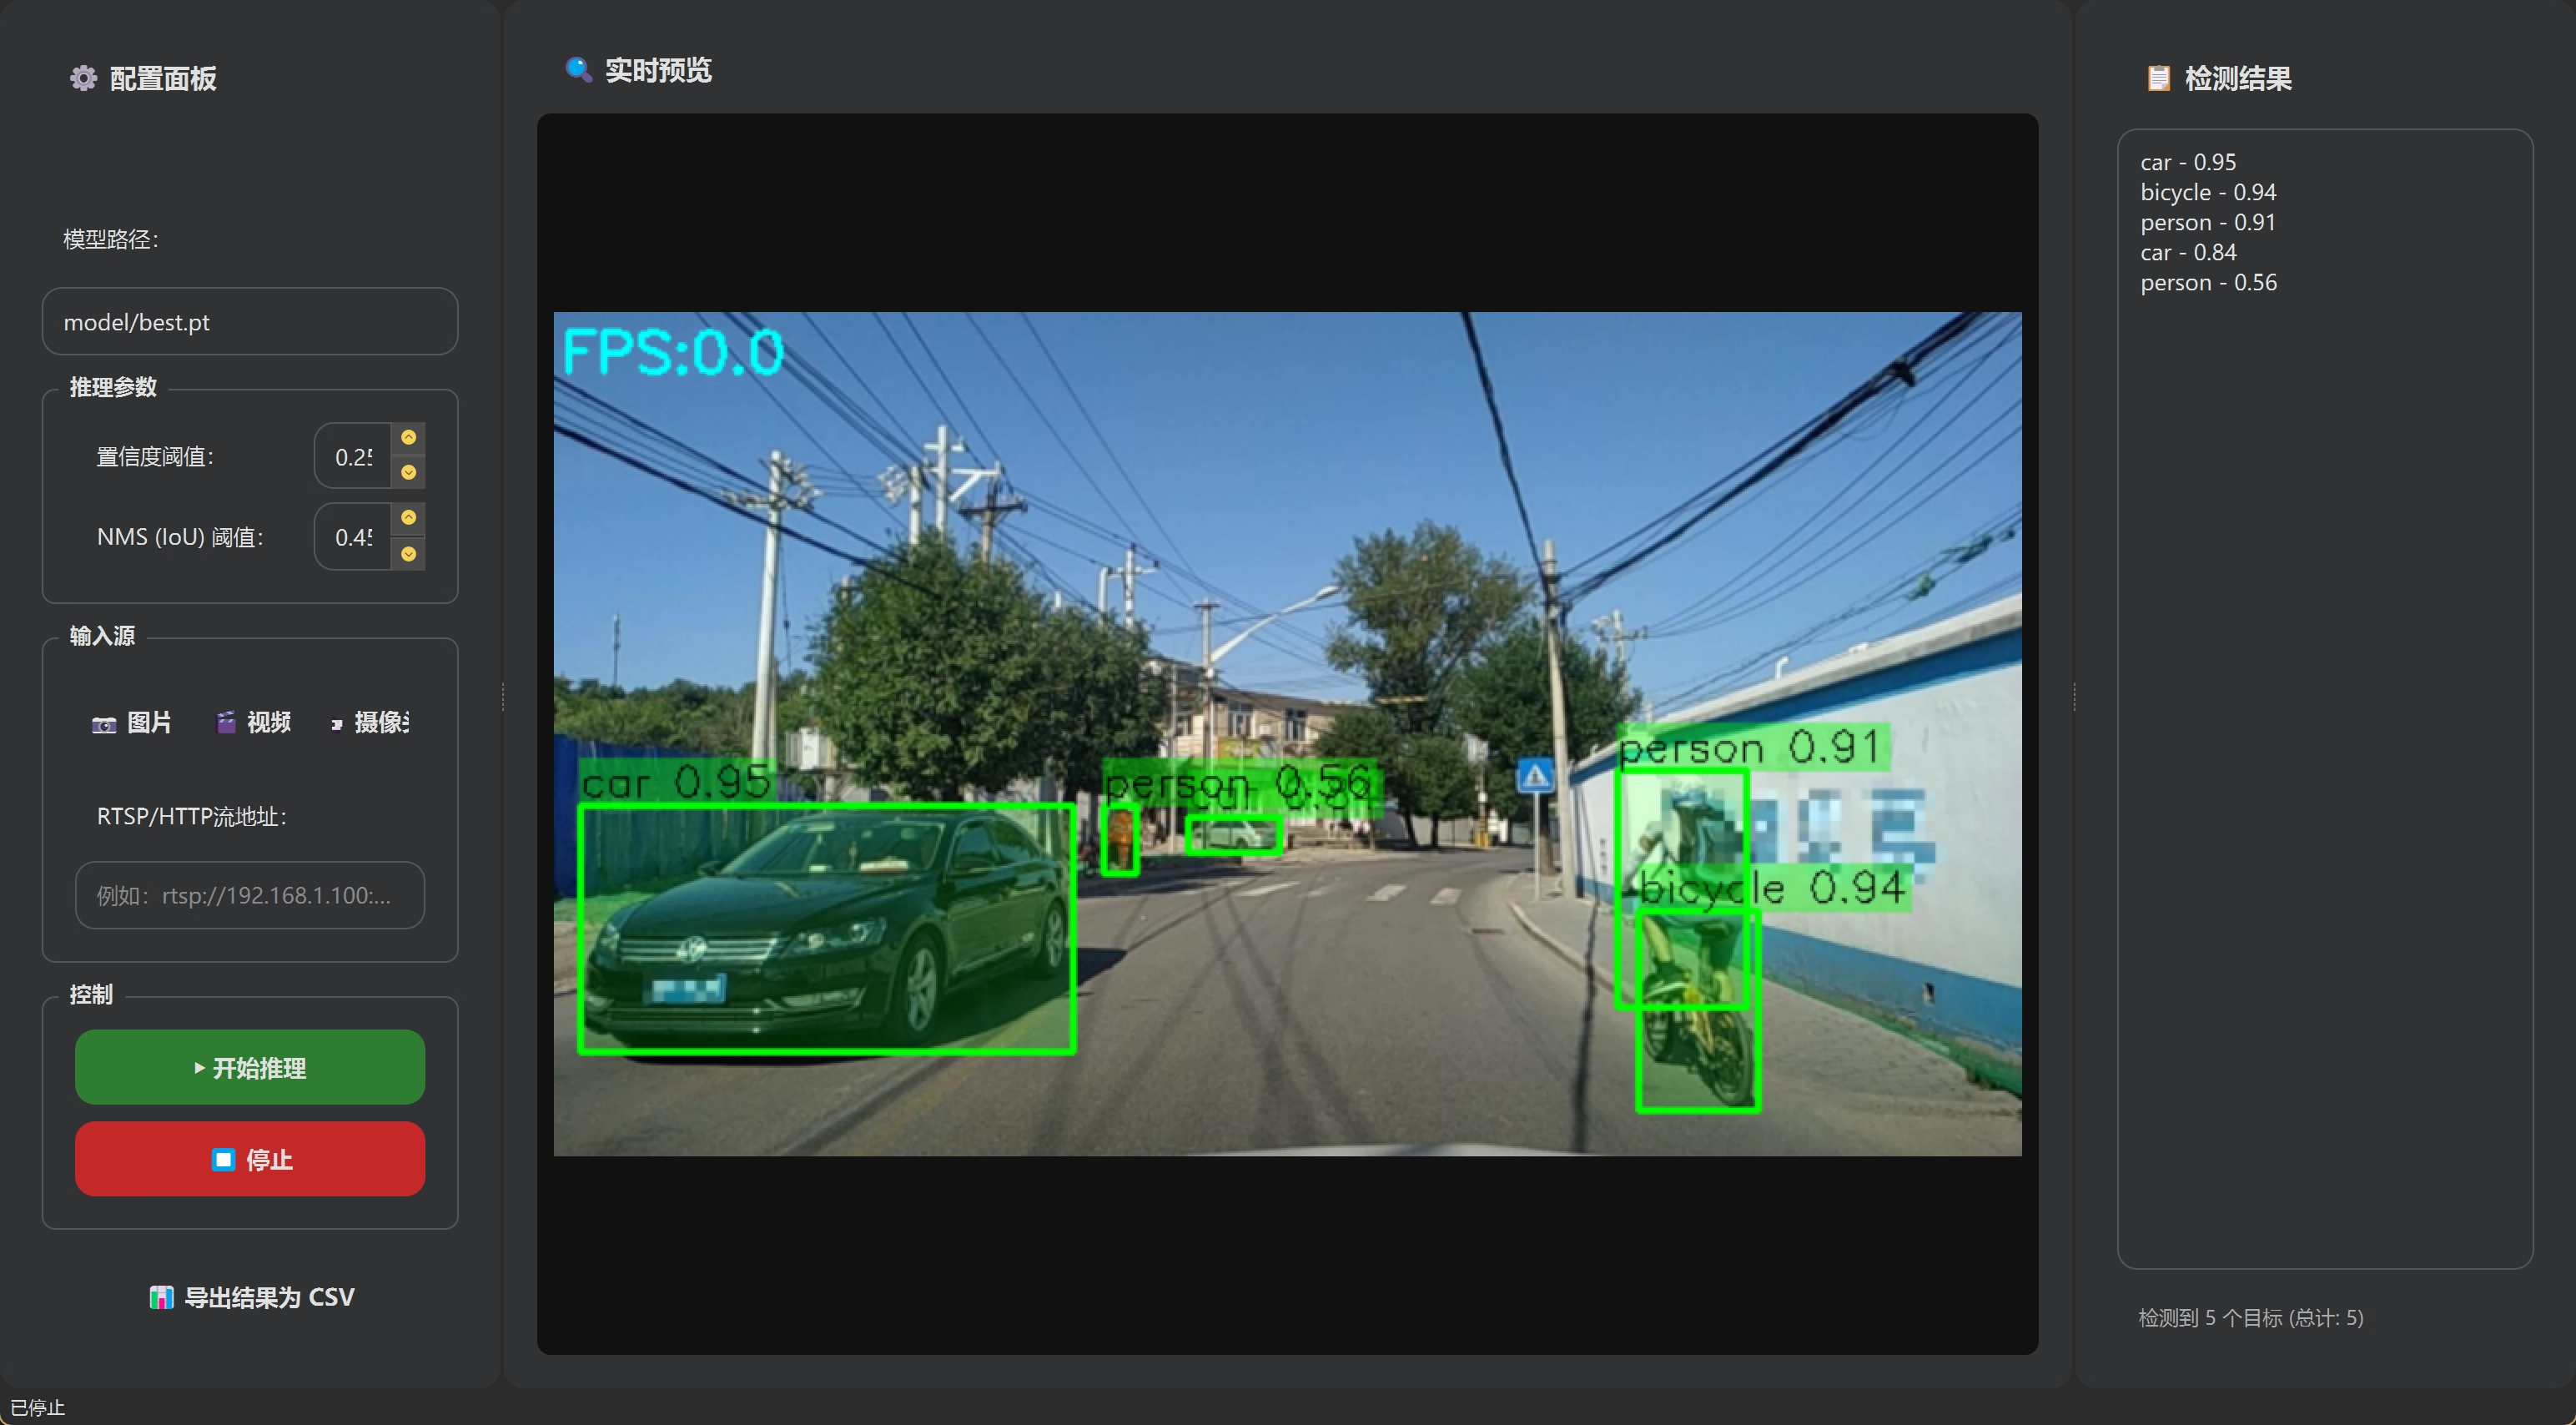Select the 视频 video input source

pyautogui.click(x=254, y=722)
